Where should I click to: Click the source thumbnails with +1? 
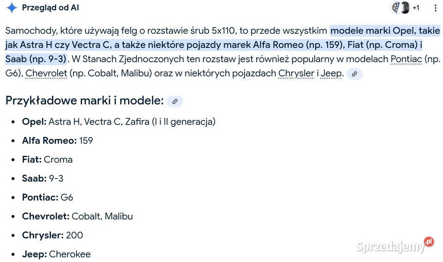click(405, 8)
